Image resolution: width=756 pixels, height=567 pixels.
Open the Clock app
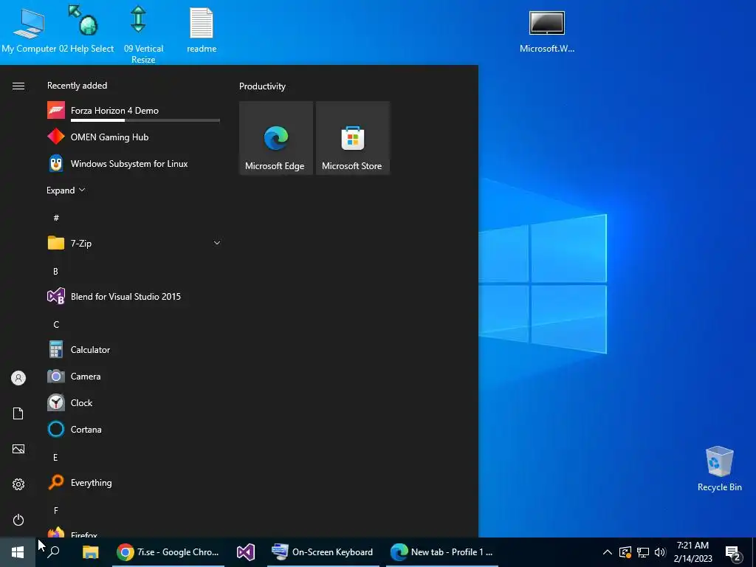pos(134,402)
